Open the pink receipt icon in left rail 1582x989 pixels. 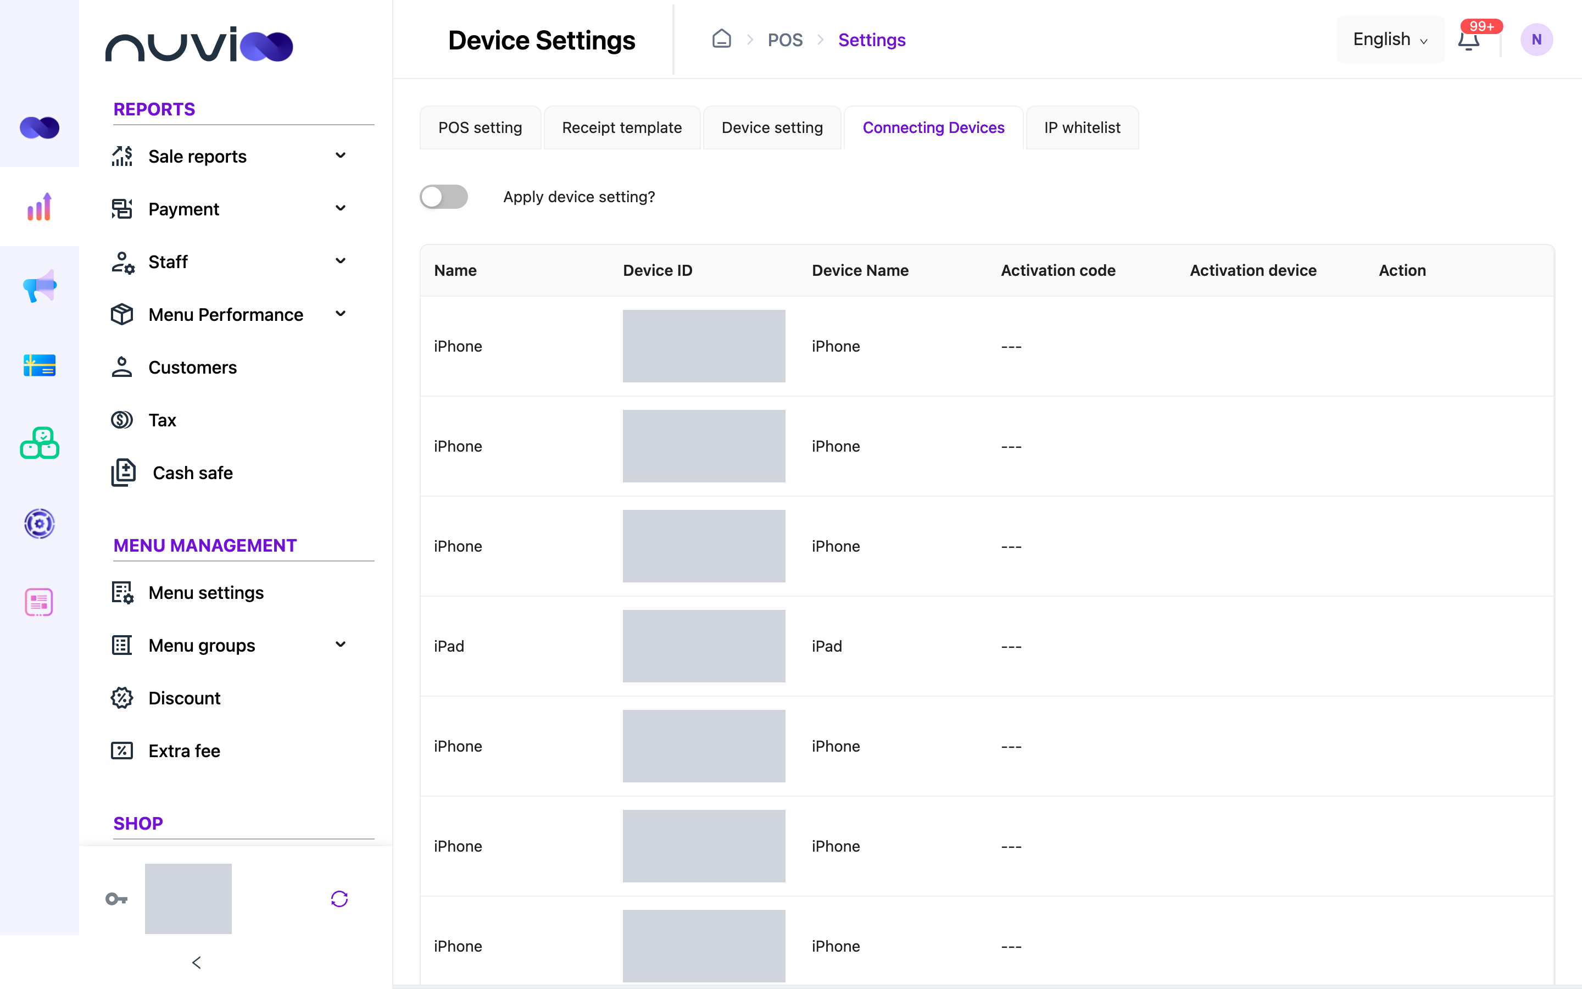[x=39, y=602]
